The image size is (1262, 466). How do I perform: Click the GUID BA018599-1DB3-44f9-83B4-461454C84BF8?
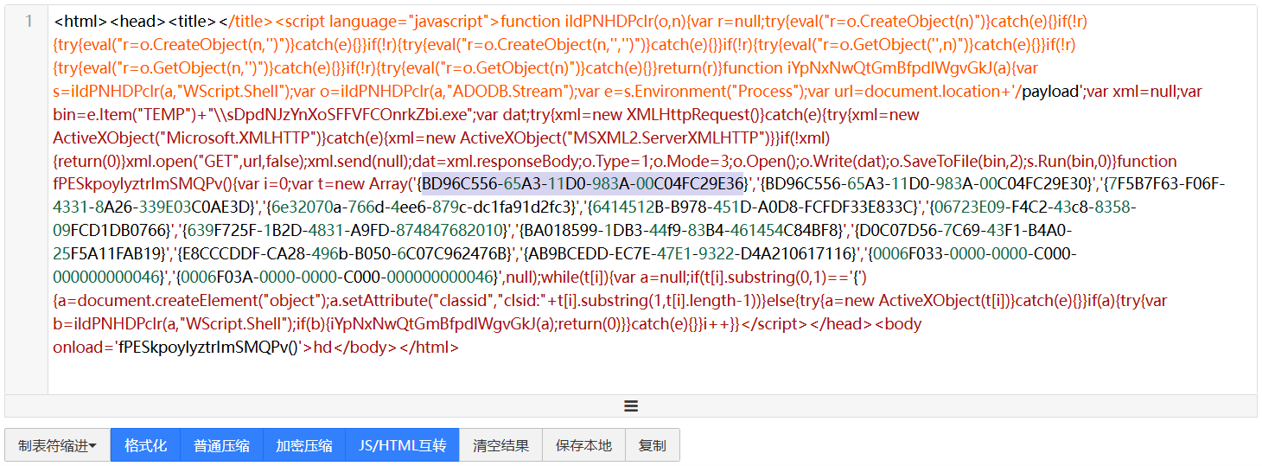(683, 231)
